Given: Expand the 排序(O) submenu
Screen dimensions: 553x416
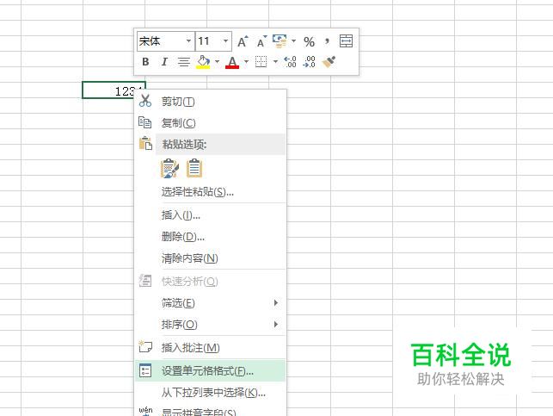Looking at the screenshot, I should pyautogui.click(x=210, y=324).
